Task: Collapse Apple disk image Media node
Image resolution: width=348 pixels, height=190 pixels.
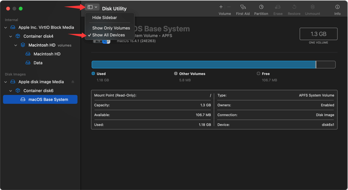Action: (x=6, y=82)
